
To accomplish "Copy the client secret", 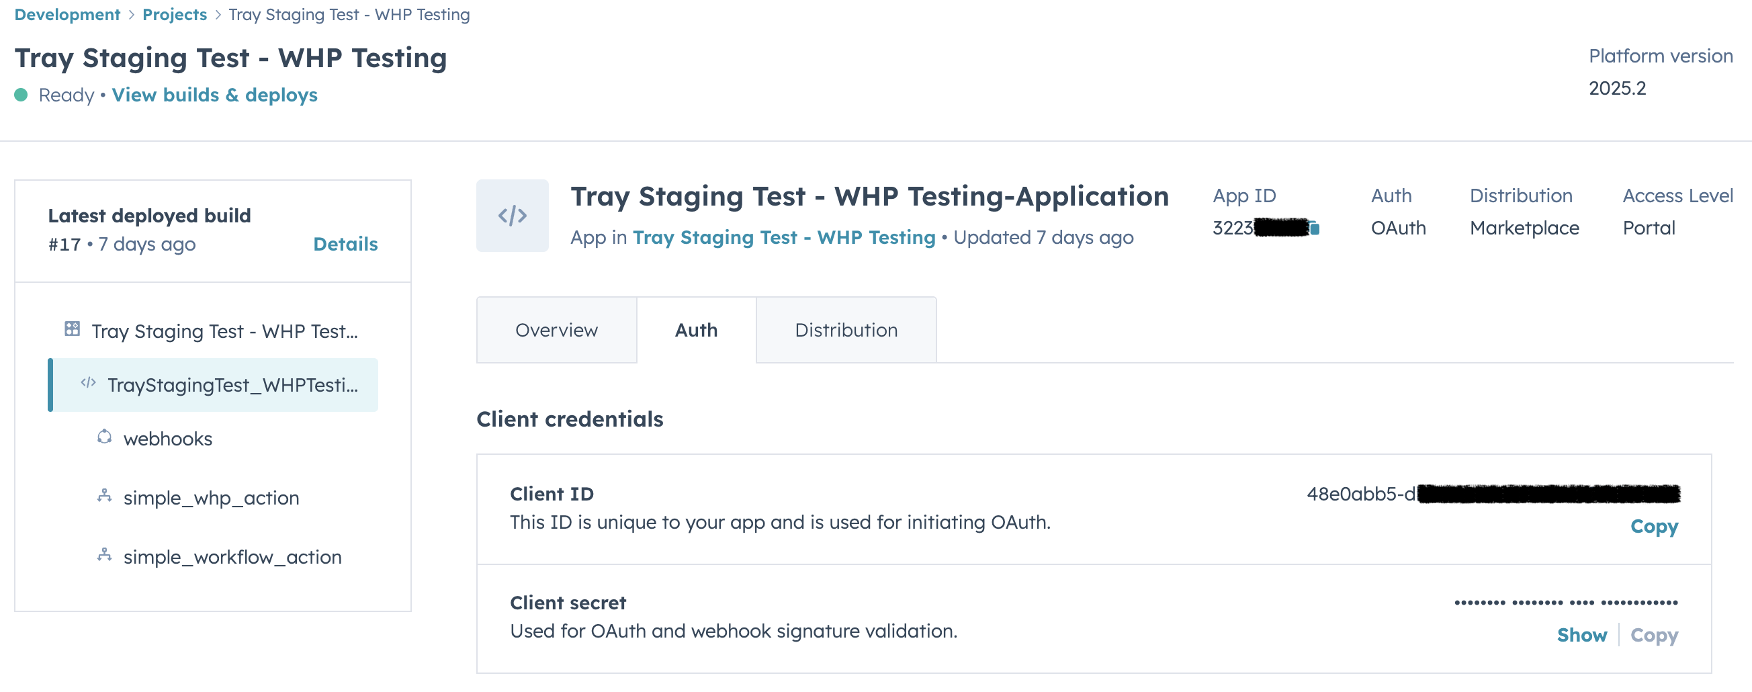I will [1654, 635].
